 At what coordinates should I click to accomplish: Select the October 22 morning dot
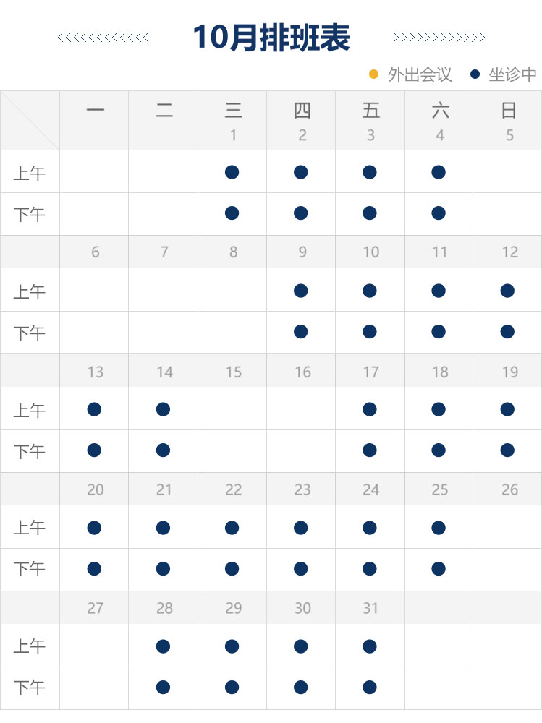click(232, 528)
